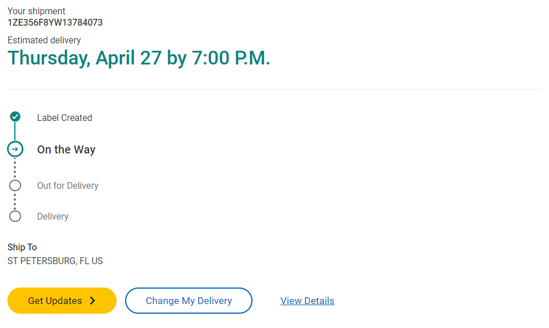The image size is (549, 328).
Task: Click the Delivery step label
Action: coord(53,216)
